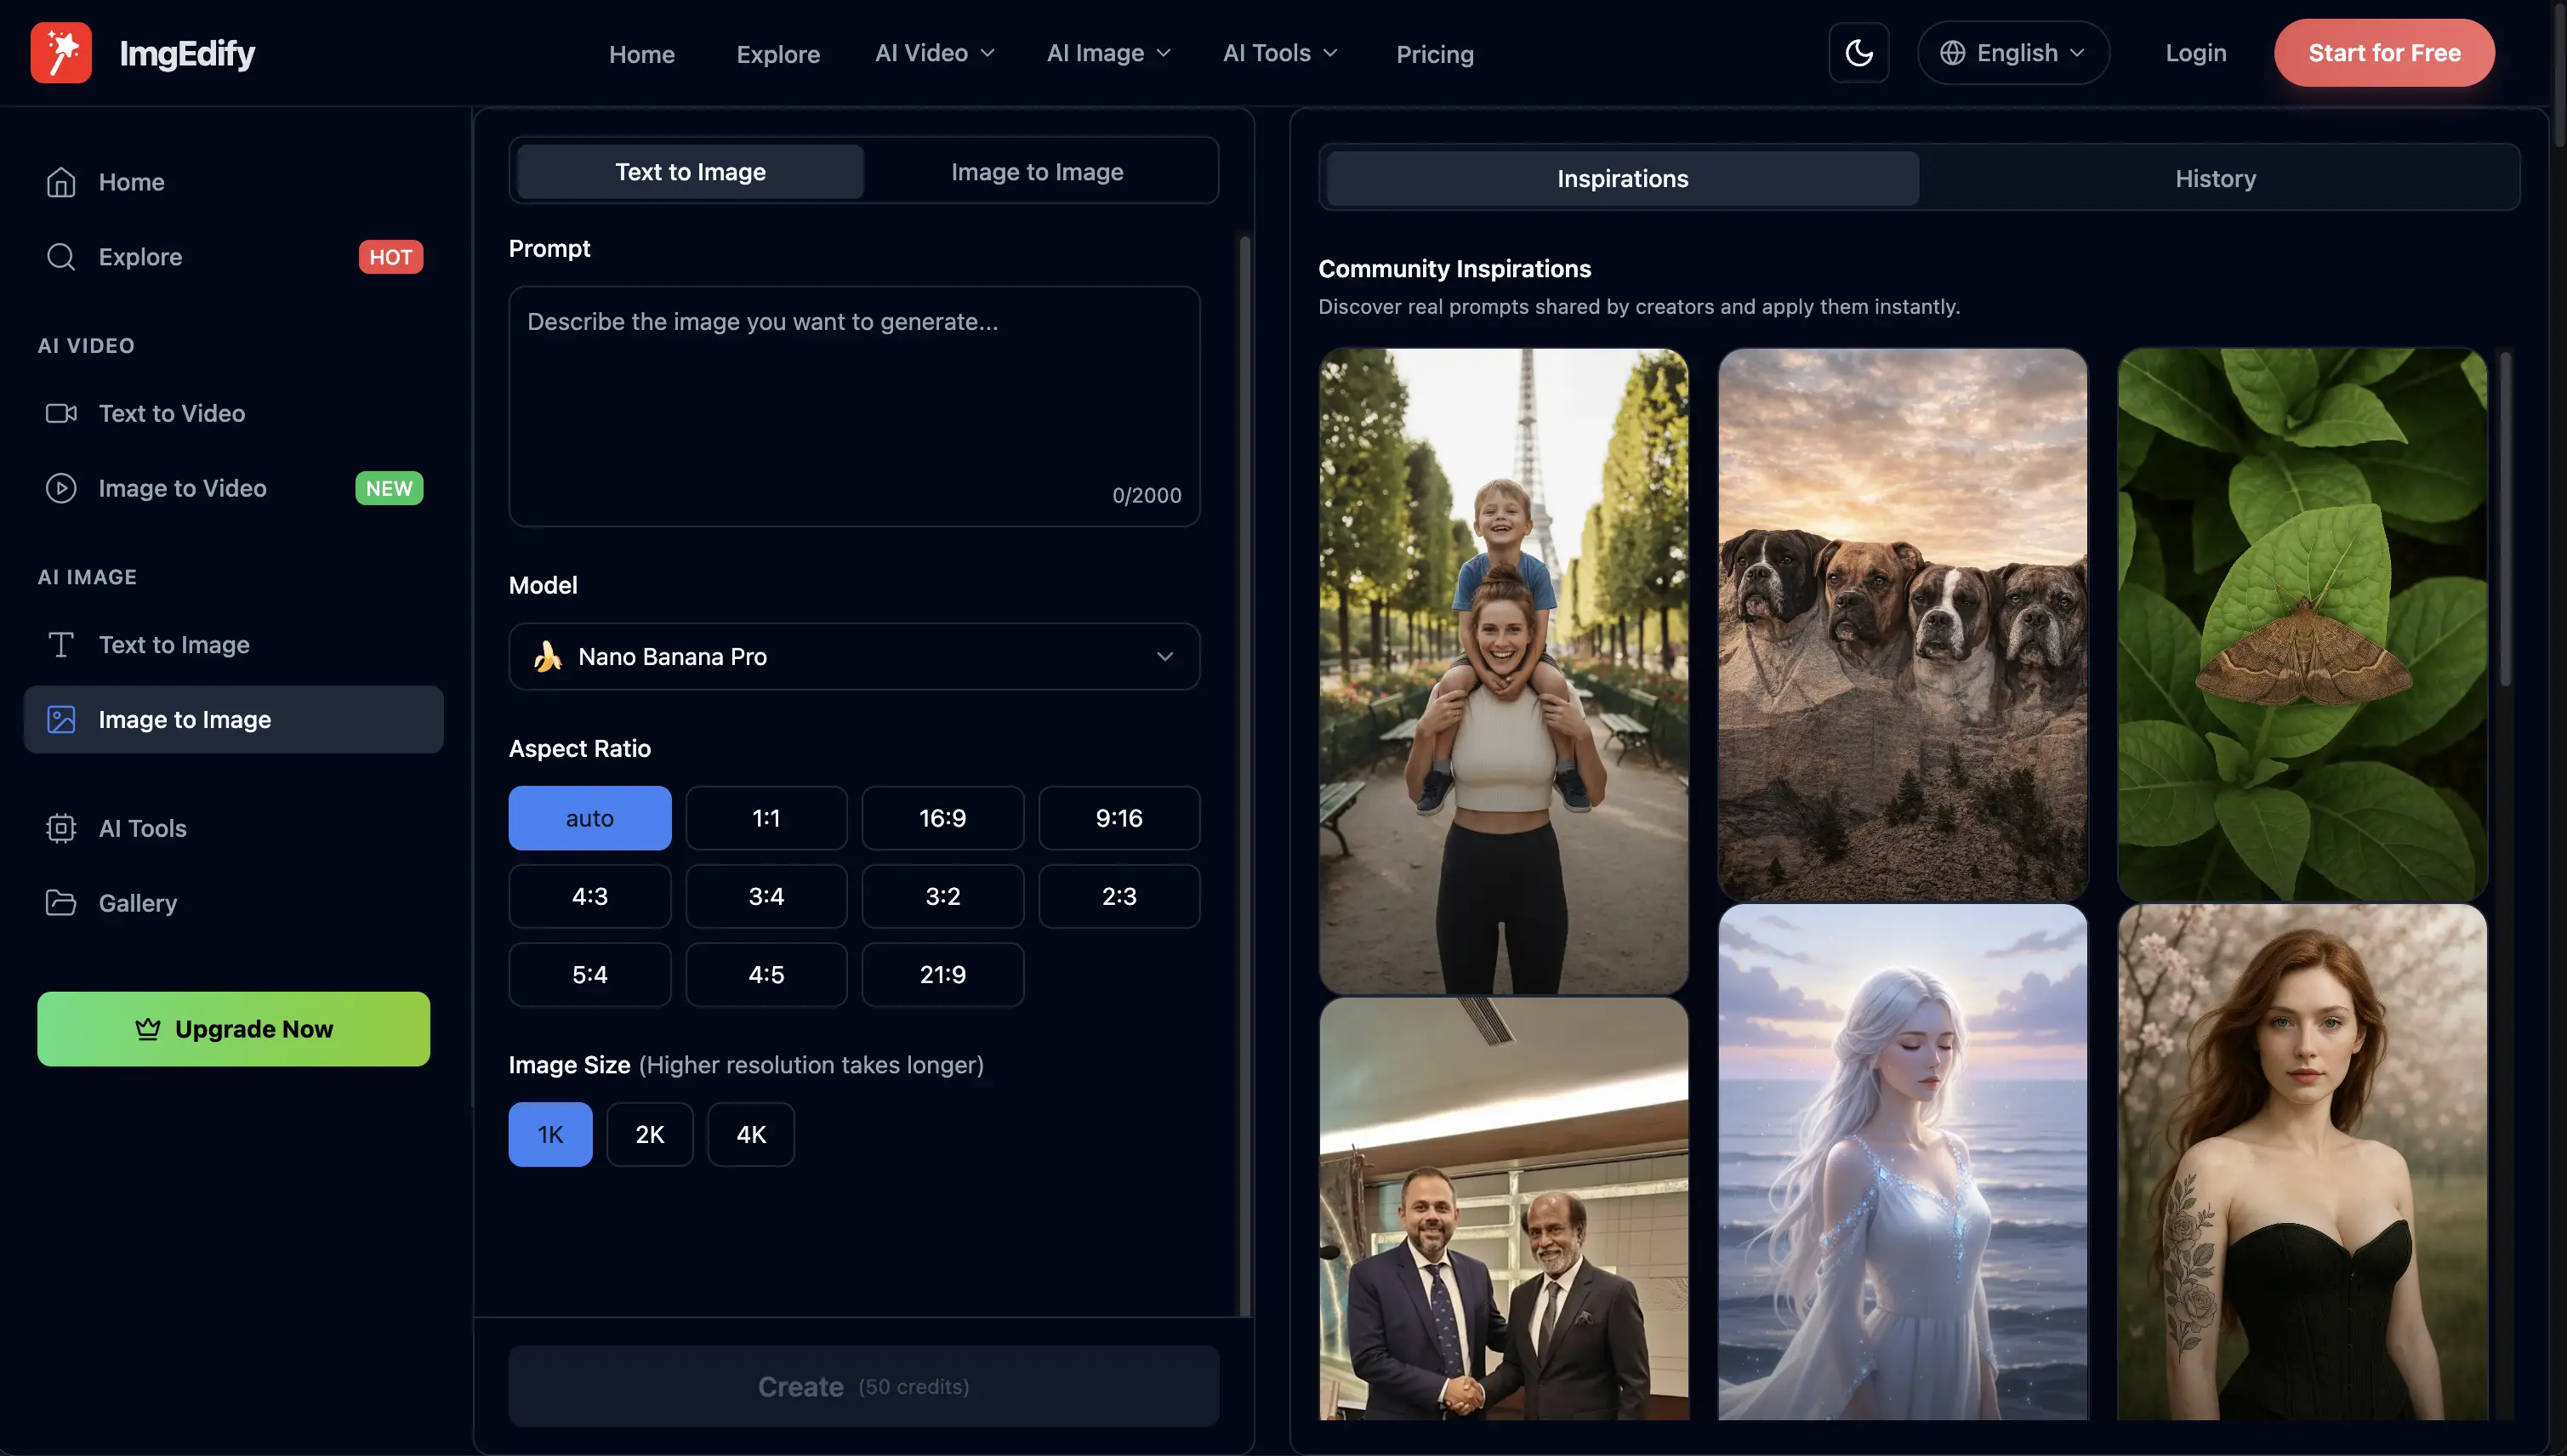Screen dimensions: 2567x1456
Task: Open the English language selector
Action: point(2012,52)
